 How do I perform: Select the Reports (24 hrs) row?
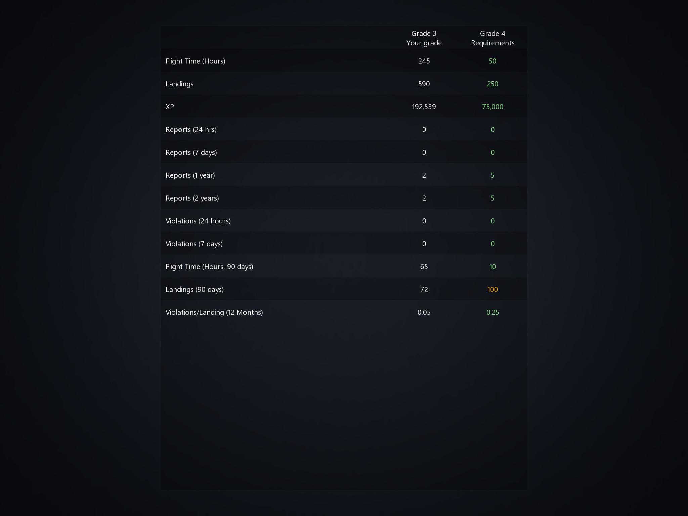click(191, 130)
